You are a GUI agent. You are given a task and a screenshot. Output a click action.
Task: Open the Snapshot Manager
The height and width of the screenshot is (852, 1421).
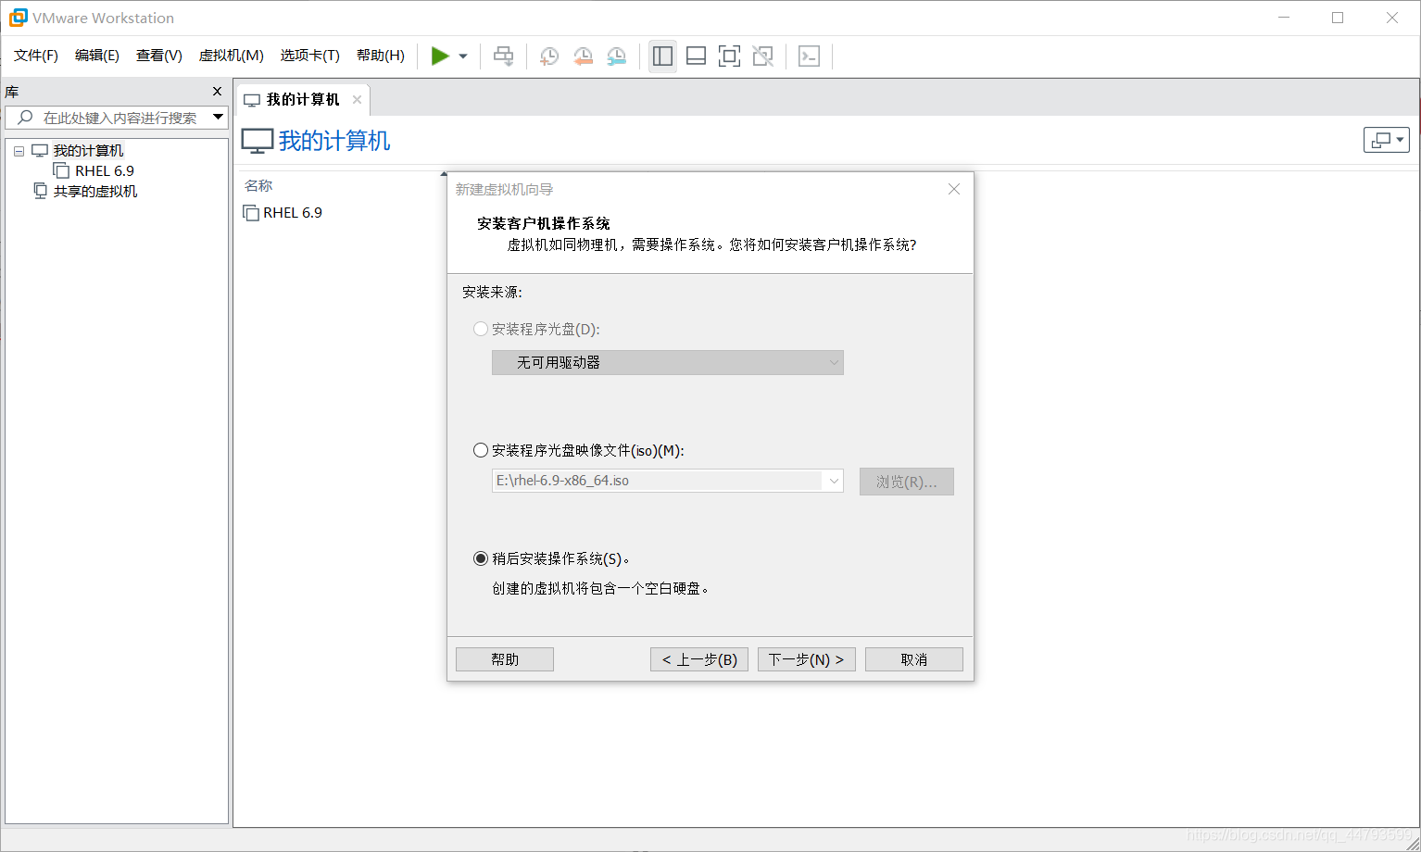[616, 56]
